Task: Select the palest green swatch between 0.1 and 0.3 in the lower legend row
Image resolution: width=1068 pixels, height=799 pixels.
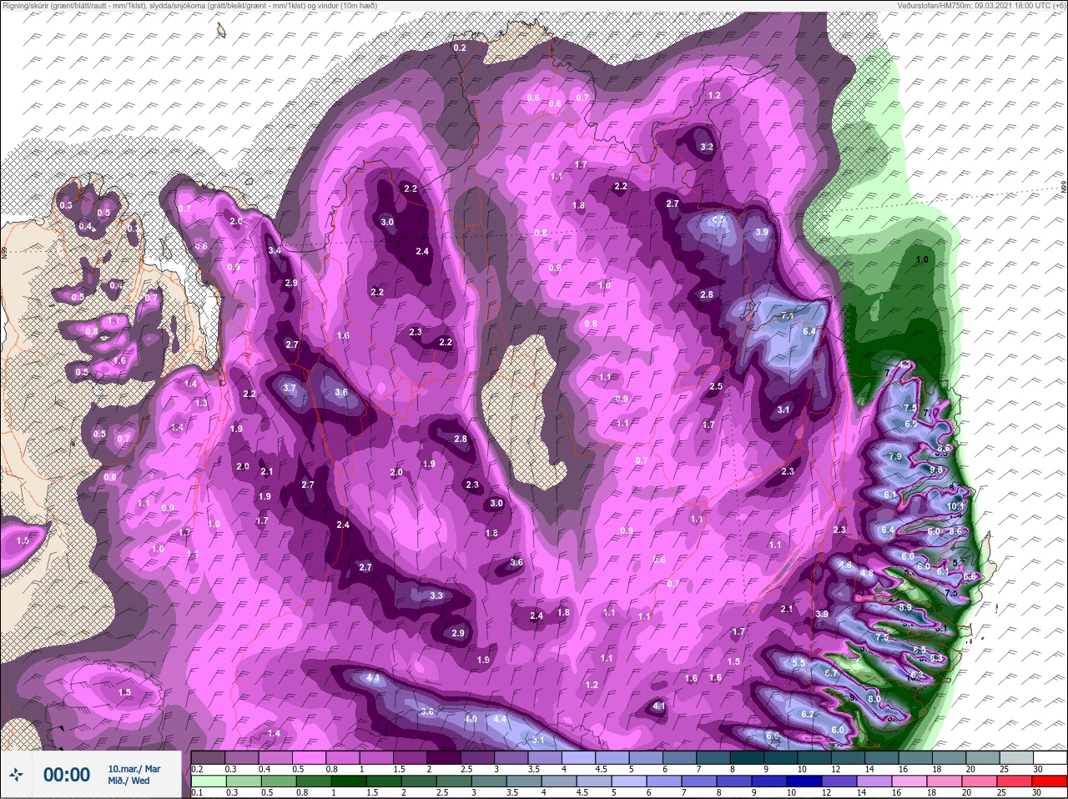Action: [209, 781]
